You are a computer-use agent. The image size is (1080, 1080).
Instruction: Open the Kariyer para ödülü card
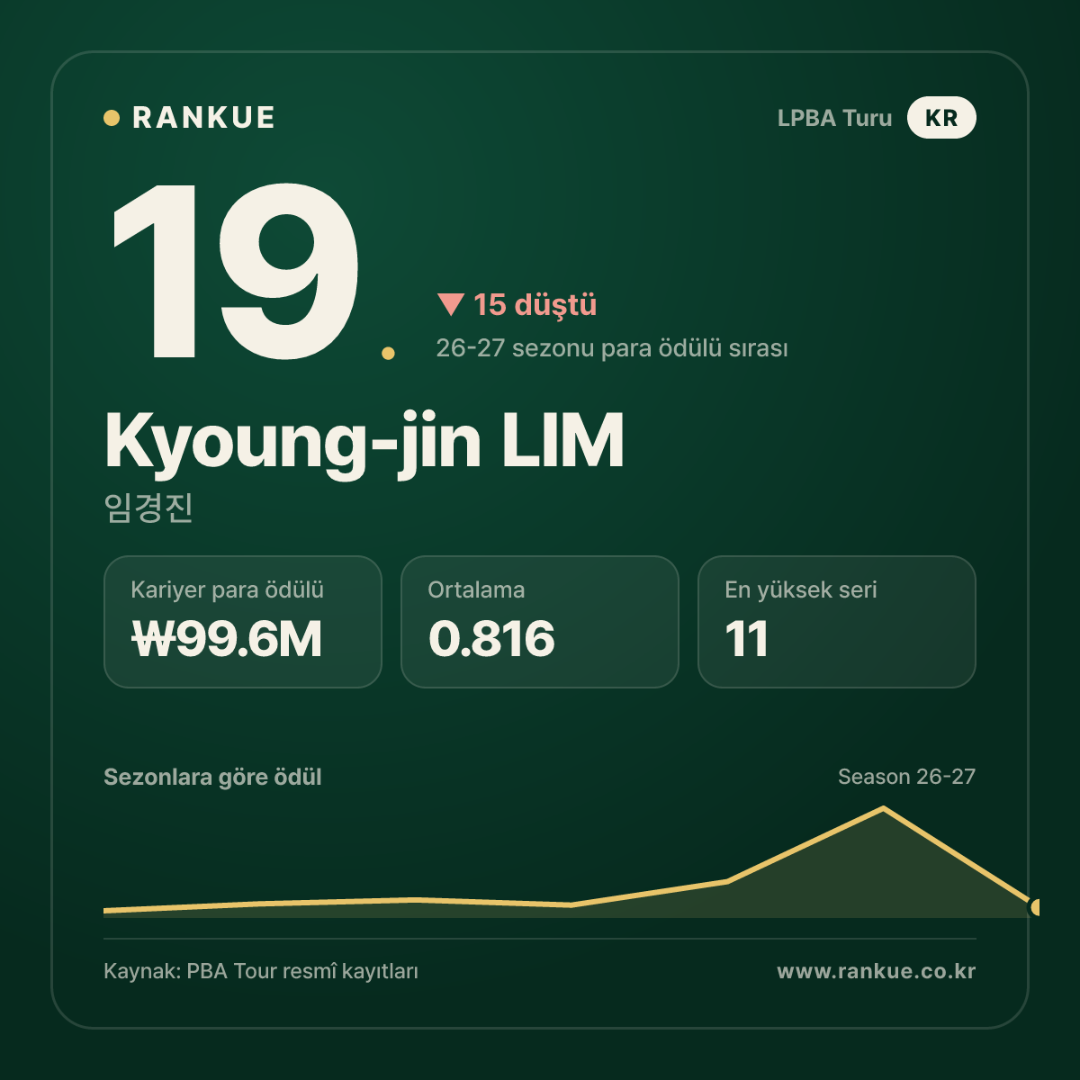243,622
